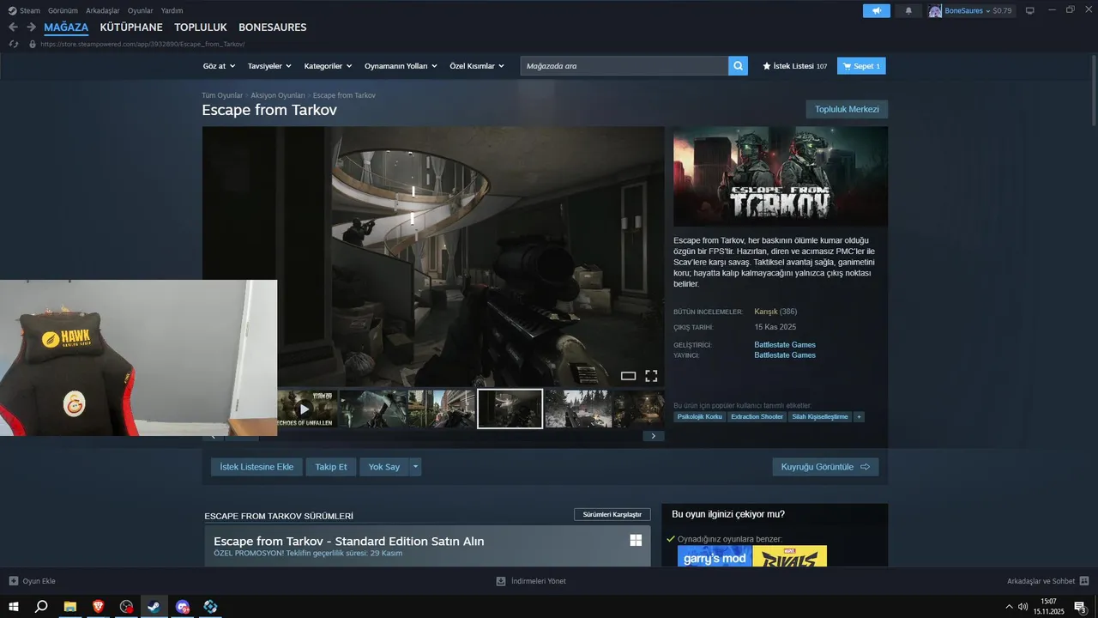Open the Görünüm menu
The height and width of the screenshot is (618, 1098).
pyautogui.click(x=63, y=10)
